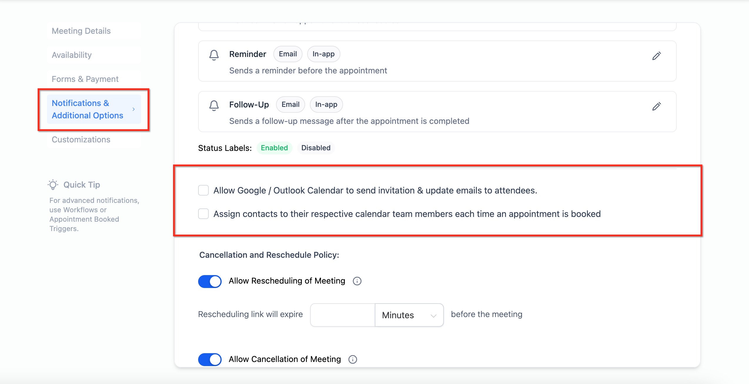Click the Follow-Up In-app badge
This screenshot has width=749, height=384.
(326, 105)
